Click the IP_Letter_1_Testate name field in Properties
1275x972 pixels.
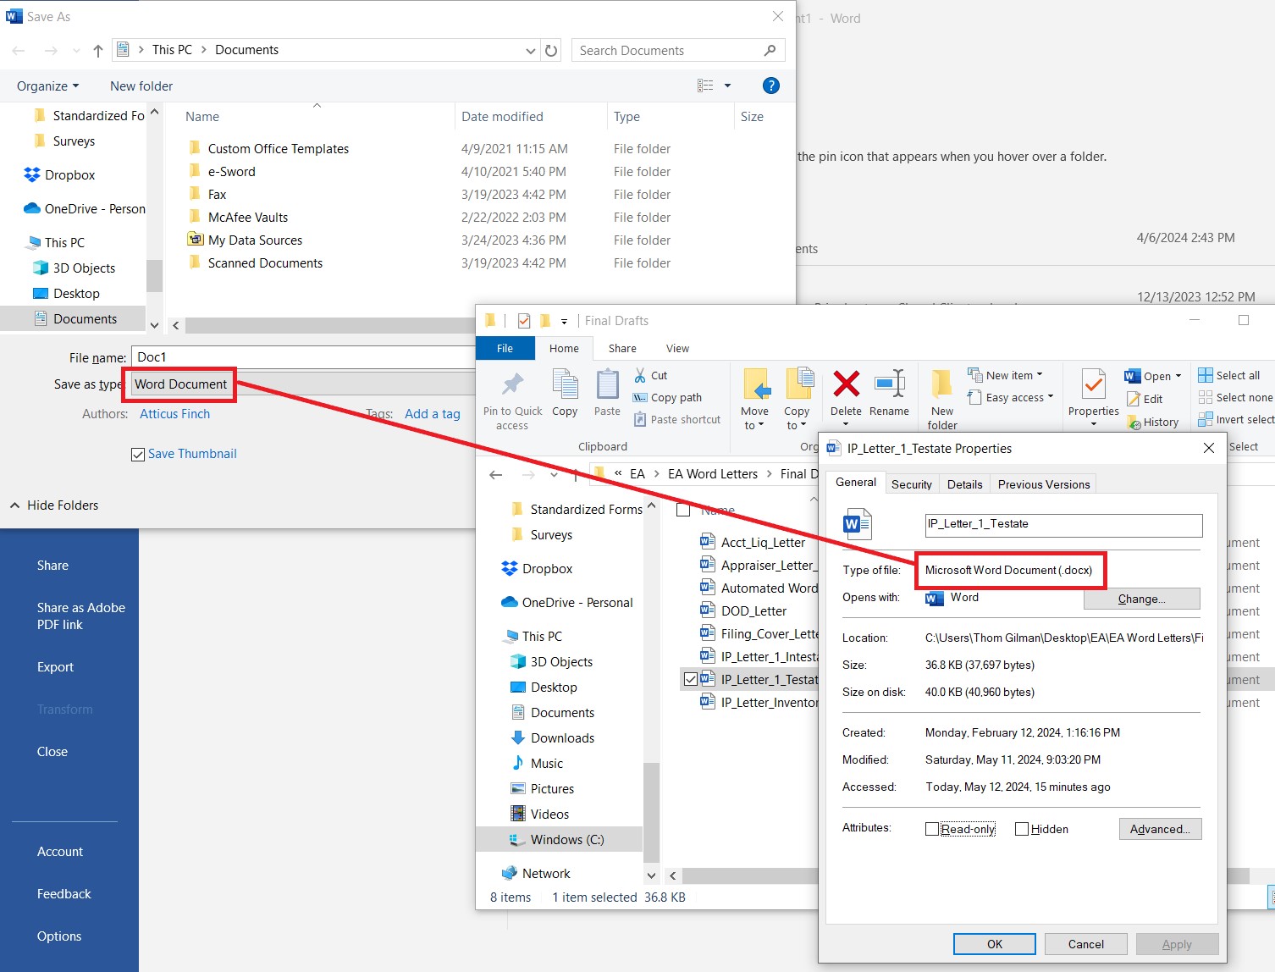(1063, 525)
